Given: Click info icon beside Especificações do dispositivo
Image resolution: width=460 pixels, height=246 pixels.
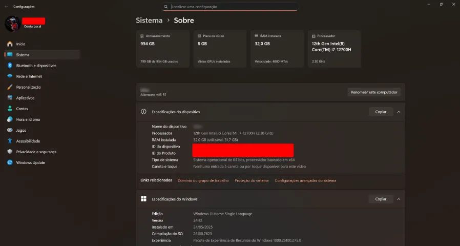Looking at the screenshot, I should tap(143, 112).
